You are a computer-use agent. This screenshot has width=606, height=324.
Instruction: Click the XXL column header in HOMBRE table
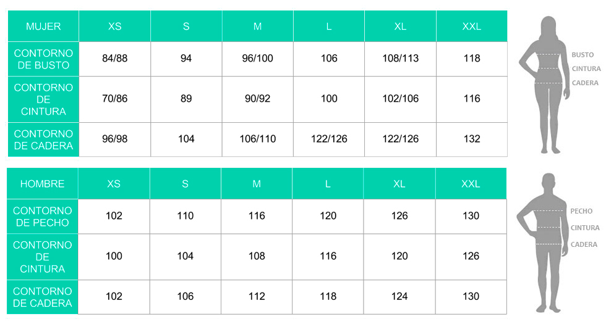[471, 184]
